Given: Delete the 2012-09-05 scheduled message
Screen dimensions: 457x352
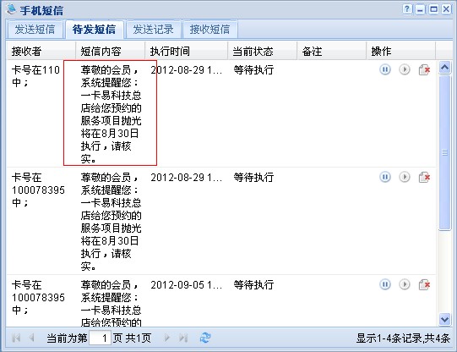Looking at the screenshot, I should coord(424,285).
